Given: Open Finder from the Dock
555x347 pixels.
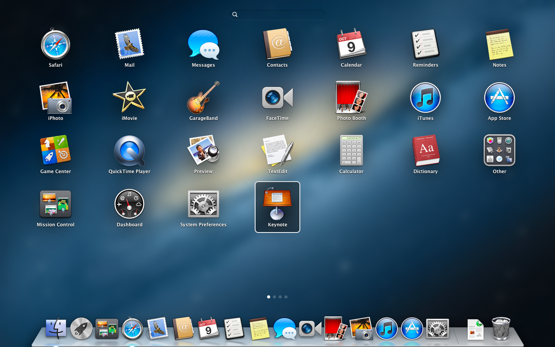Looking at the screenshot, I should click(x=56, y=329).
